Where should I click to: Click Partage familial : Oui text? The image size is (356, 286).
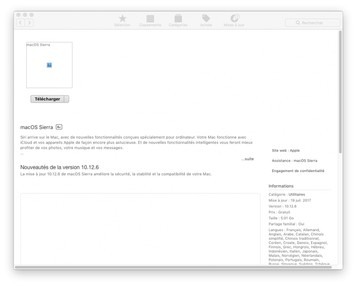286,224
